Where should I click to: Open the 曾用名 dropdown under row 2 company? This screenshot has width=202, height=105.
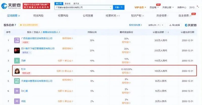pyautogui.click(x=27, y=53)
